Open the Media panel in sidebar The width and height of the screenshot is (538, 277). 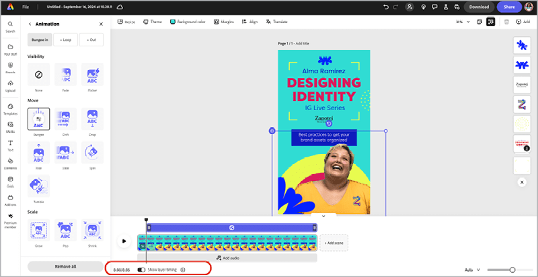(x=10, y=128)
